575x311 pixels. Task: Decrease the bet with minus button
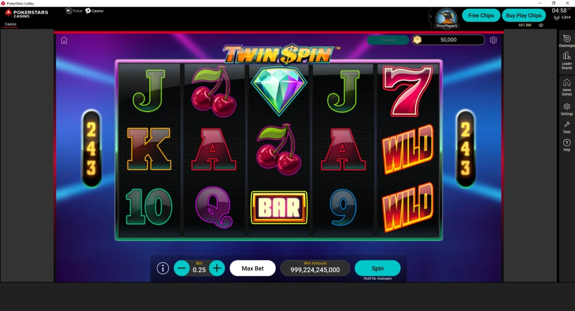tap(181, 268)
